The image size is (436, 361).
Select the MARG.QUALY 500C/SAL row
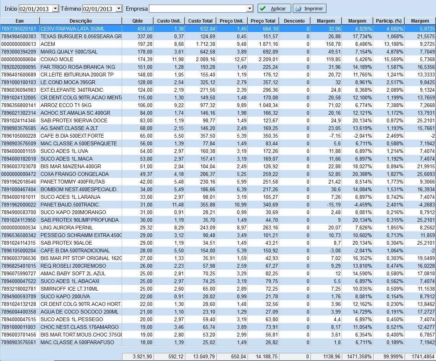click(218, 52)
